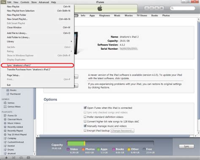
Task: Enable Encrypt iPad backup
Action: click(85, 130)
